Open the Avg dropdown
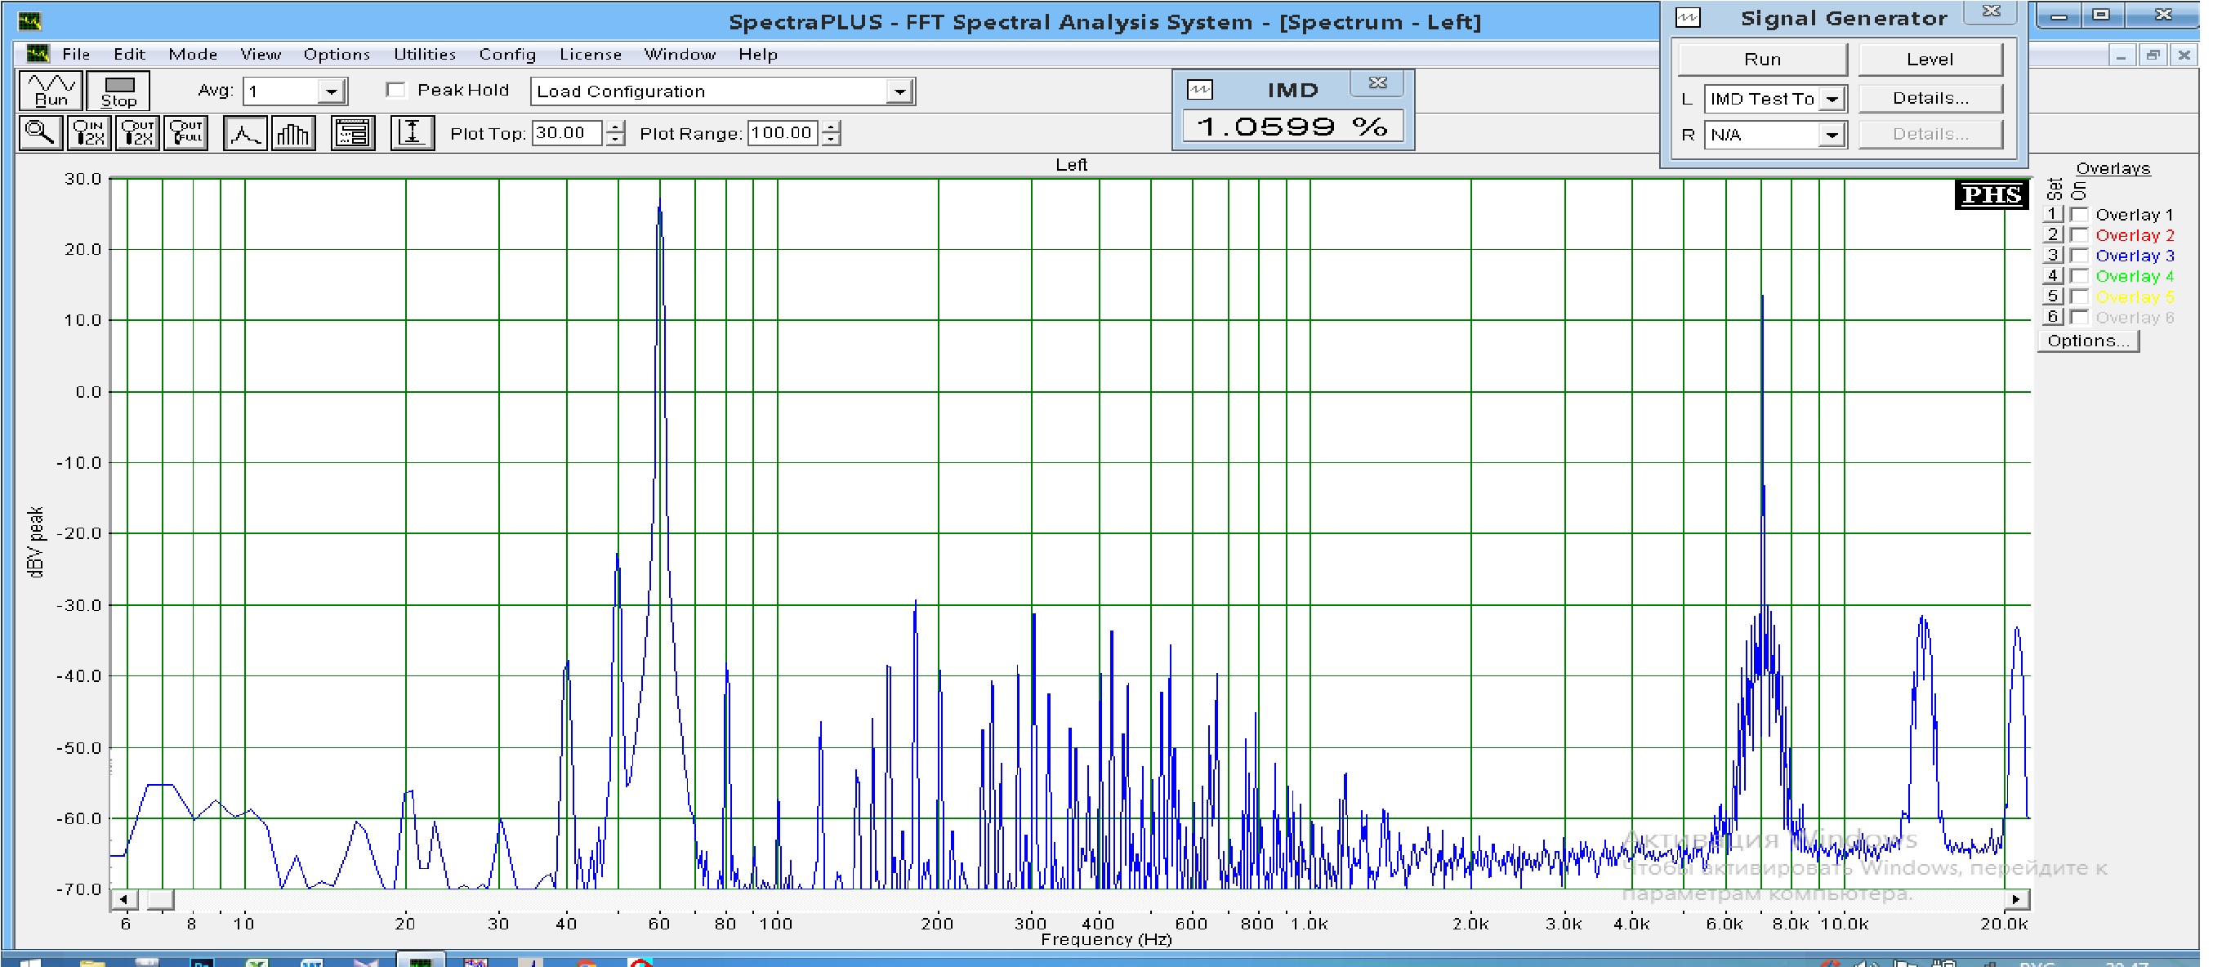Viewport: 2222px width, 967px height. point(331,91)
